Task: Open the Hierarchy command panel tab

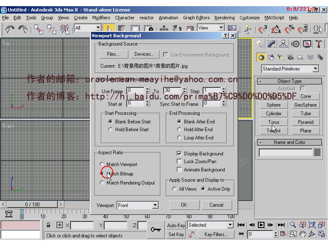Action: pyautogui.click(x=283, y=44)
